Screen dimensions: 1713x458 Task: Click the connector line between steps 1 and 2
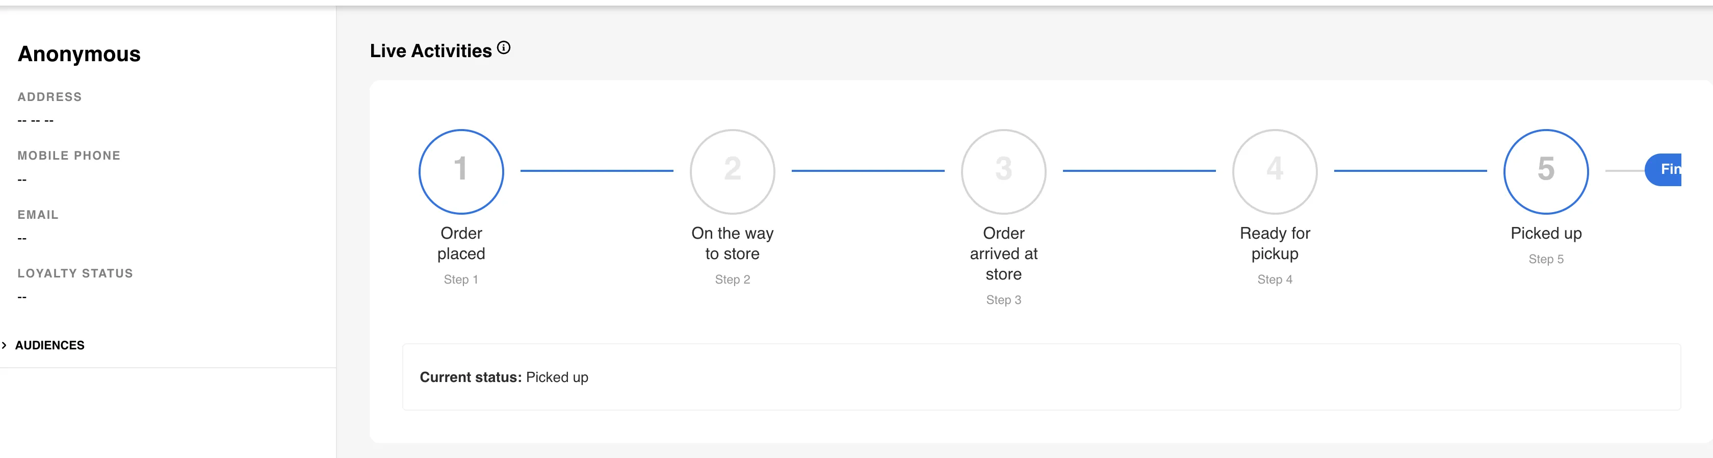[x=596, y=171]
